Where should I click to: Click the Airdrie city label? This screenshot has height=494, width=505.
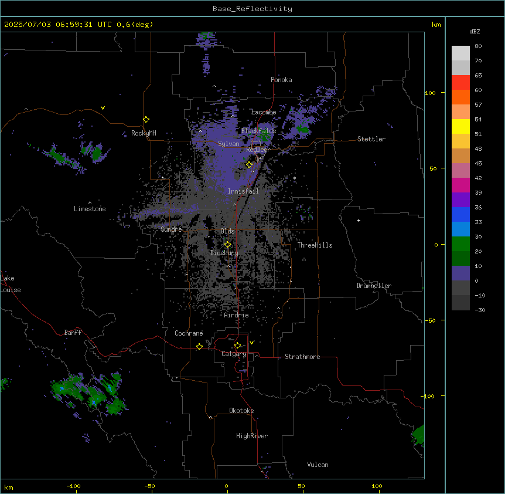point(236,315)
